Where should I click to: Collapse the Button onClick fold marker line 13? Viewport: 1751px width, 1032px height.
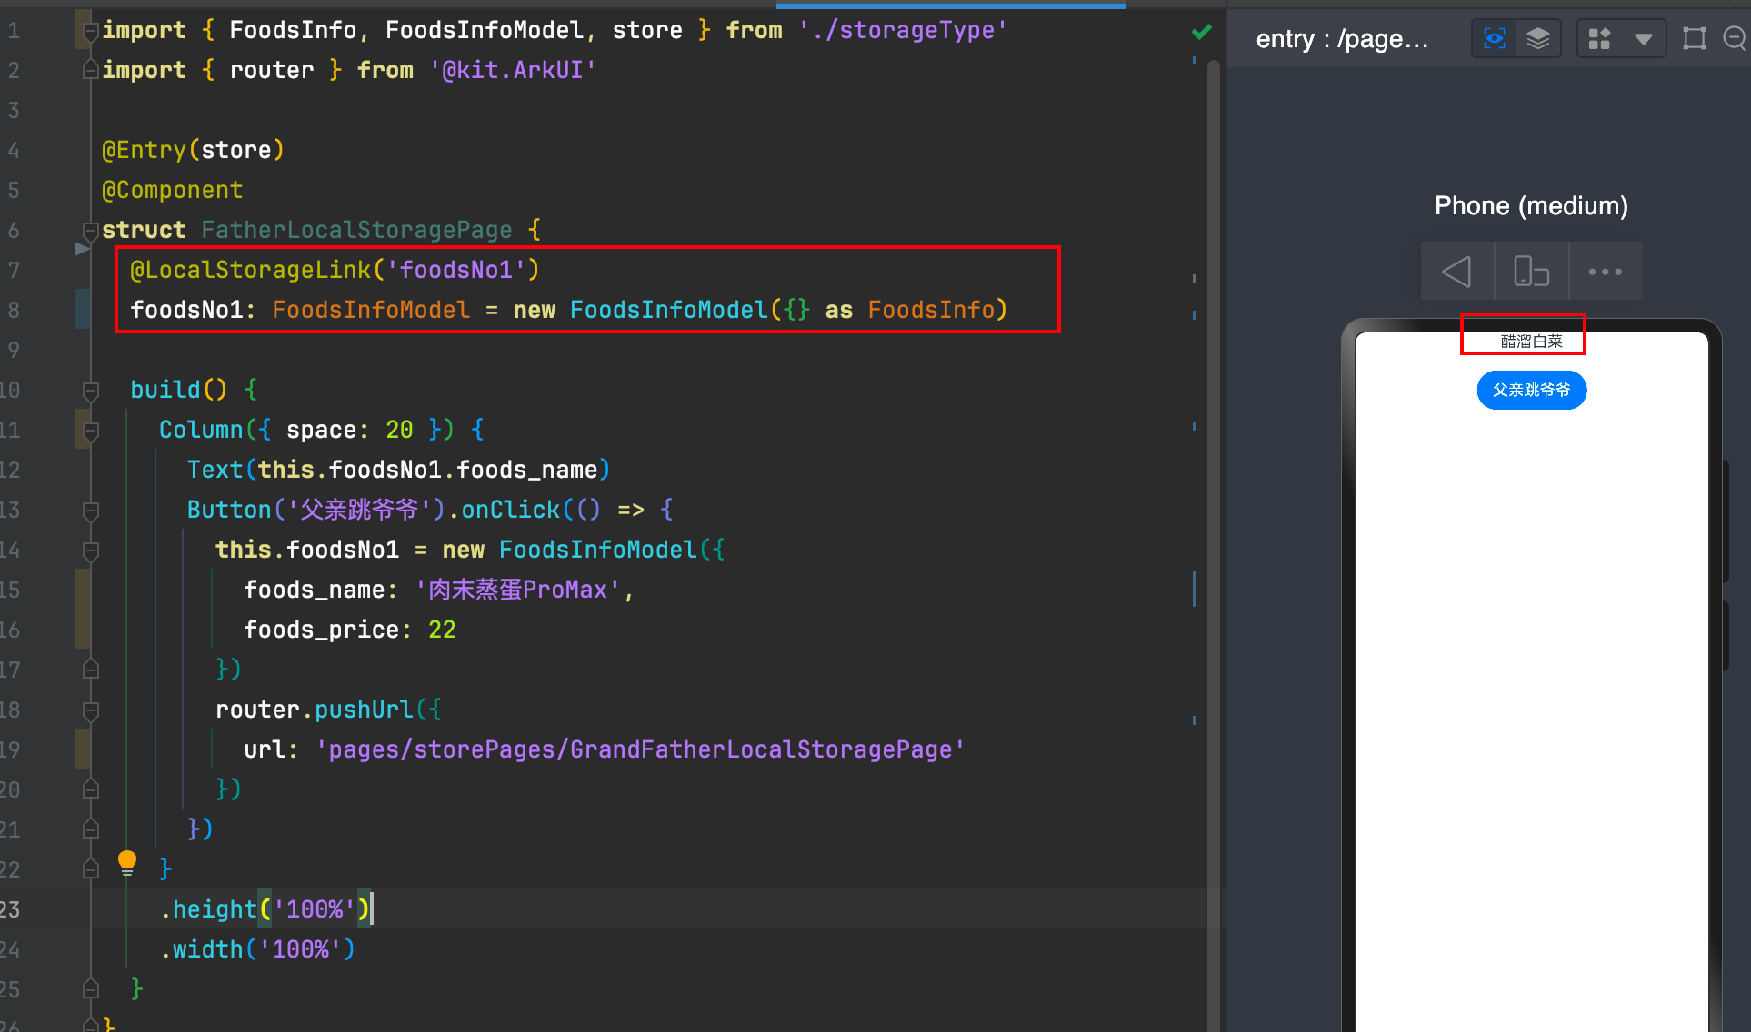coord(91,511)
